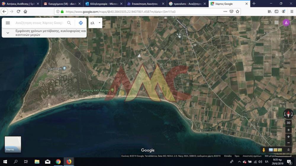Image resolution: width=296 pixels, height=166 pixels.
Task: Go forward with the browser forward arrow
Action: click(12, 12)
